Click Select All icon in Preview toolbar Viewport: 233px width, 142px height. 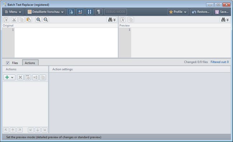[122, 20]
